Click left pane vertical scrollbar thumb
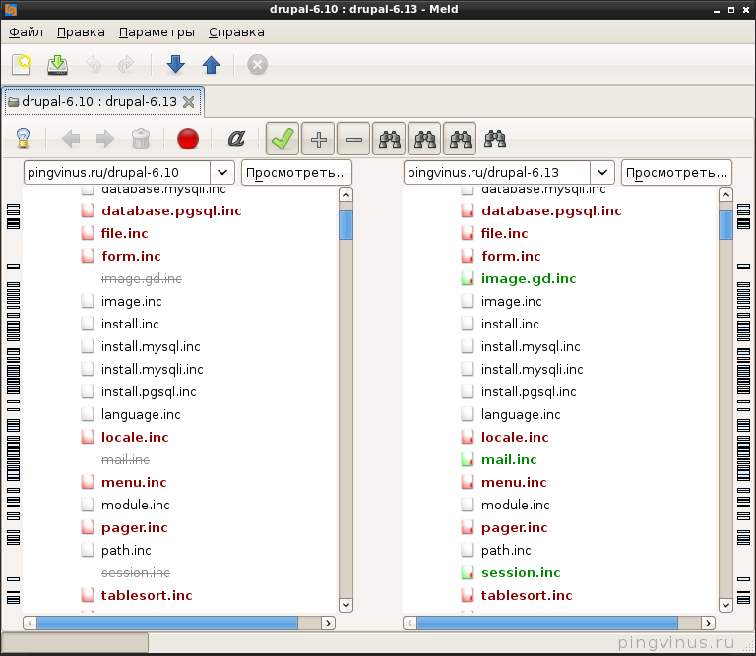Viewport: 756px width, 656px height. (346, 225)
